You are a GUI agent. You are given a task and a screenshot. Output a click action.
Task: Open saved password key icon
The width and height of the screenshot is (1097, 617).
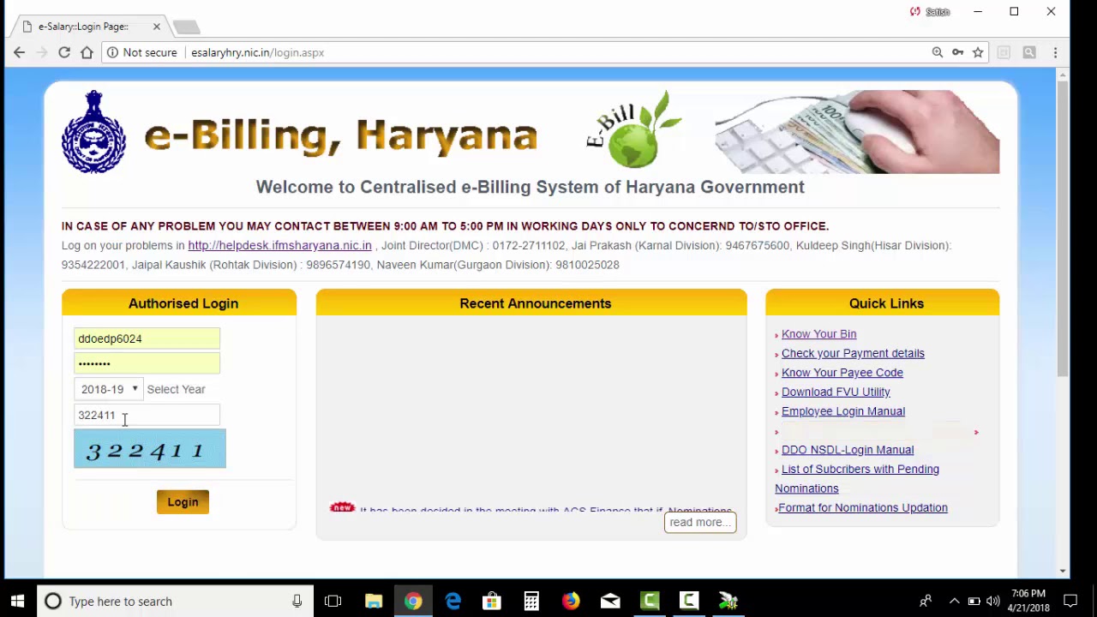957,52
